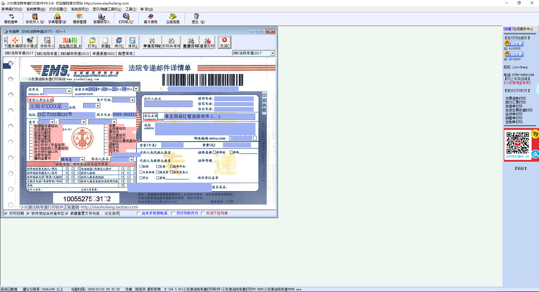This screenshot has height=292, width=539.
Task: Print a single sheet with 单张打印
Action: click(152, 42)
